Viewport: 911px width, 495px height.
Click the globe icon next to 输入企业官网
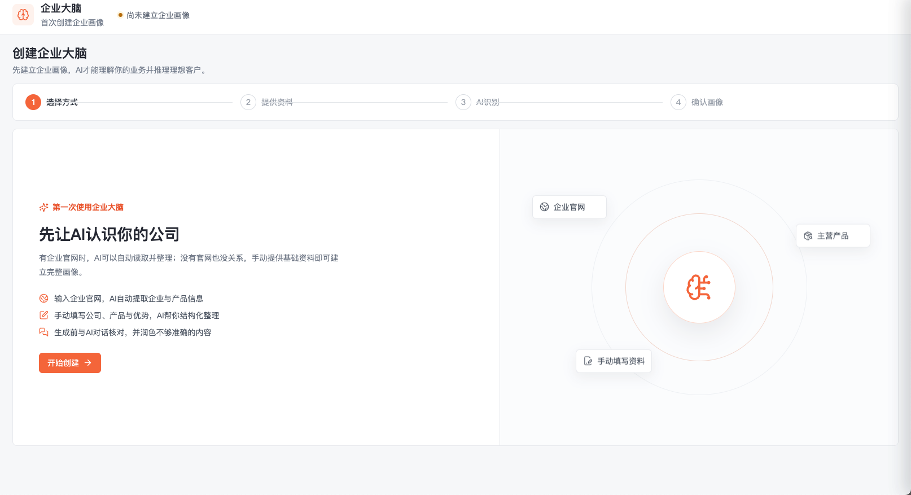pos(43,299)
